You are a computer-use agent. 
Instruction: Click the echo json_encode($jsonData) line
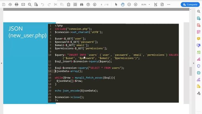point(76,91)
